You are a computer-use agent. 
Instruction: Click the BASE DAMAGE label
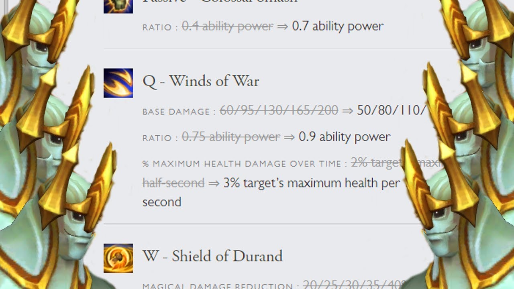point(176,112)
